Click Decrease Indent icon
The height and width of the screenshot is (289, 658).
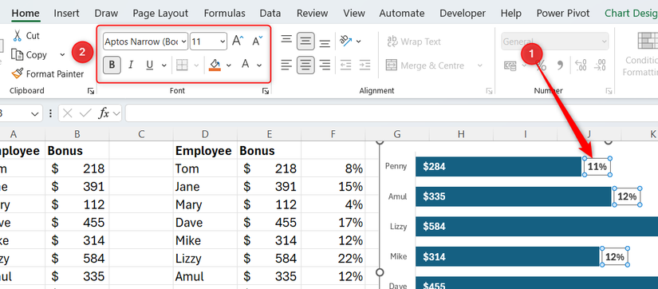(x=346, y=65)
